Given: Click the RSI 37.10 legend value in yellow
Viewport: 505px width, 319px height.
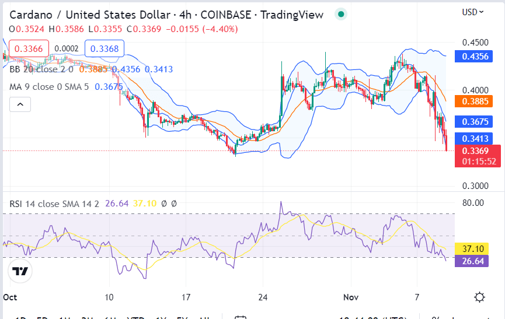Looking at the screenshot, I should 145,204.
